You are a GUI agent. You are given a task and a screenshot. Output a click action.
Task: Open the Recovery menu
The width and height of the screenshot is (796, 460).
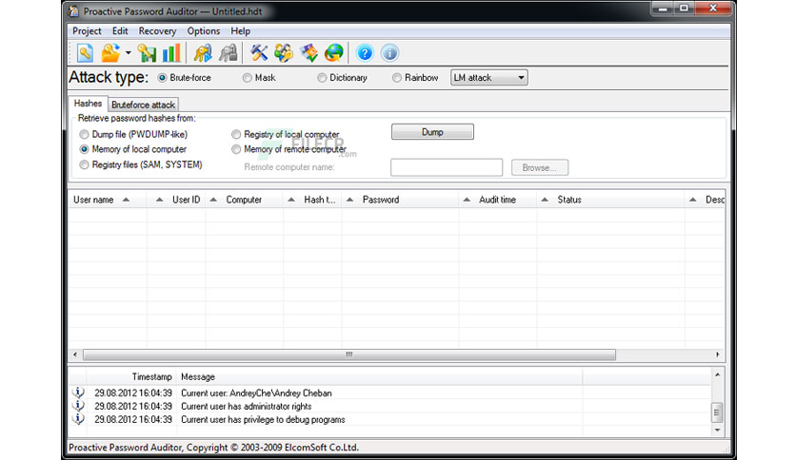157,31
